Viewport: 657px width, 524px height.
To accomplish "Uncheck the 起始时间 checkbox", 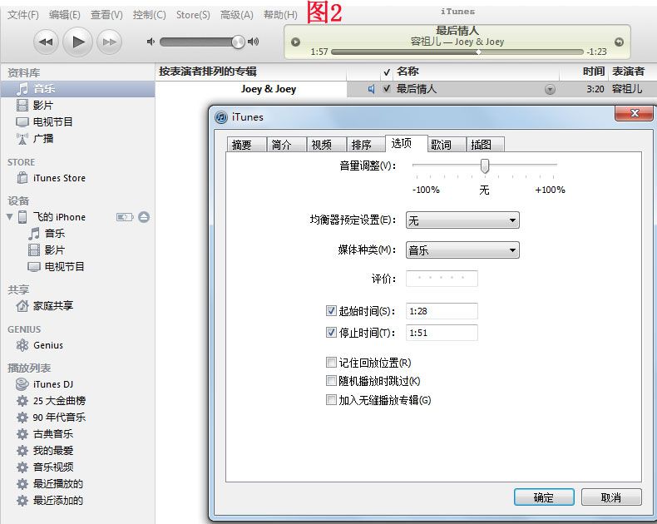I will tap(331, 310).
